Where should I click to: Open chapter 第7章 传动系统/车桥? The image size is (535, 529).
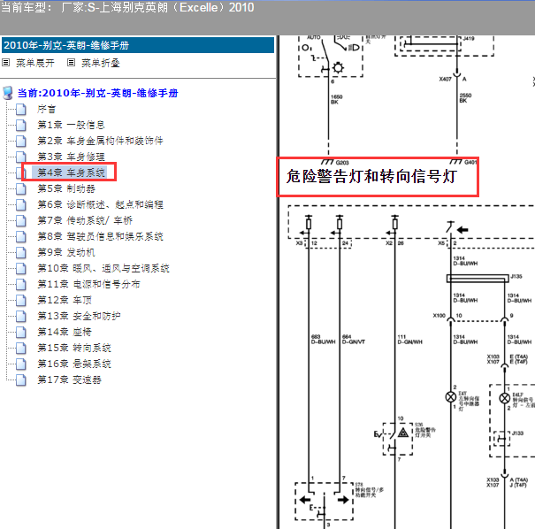pyautogui.click(x=85, y=220)
